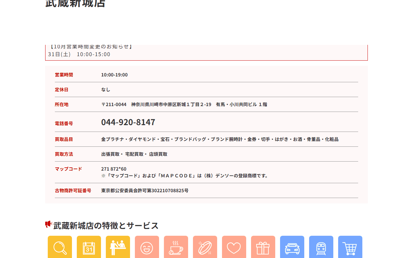Click the red megaphone icon beside heading
The width and height of the screenshot is (413, 258).
[x=49, y=224]
